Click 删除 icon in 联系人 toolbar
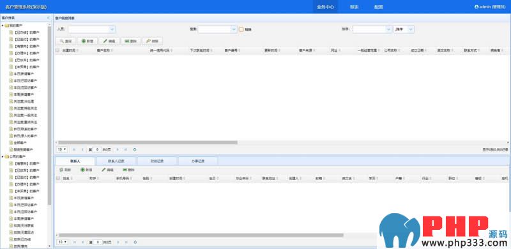 [125, 170]
